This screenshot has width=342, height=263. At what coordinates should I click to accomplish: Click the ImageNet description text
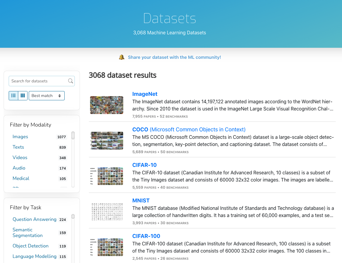point(233,105)
